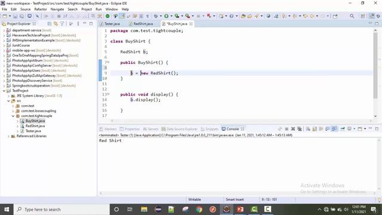Image resolution: width=382 pixels, height=215 pixels.
Task: Click the green Run play icon
Action: [167, 16]
